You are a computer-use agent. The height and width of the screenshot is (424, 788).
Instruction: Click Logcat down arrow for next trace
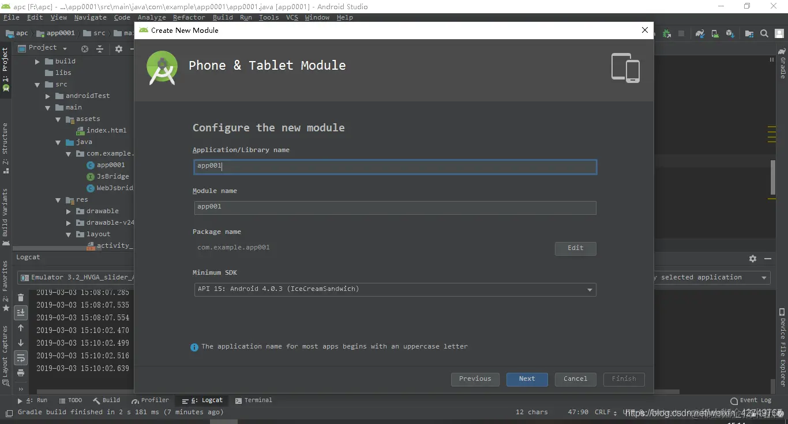pyautogui.click(x=21, y=343)
